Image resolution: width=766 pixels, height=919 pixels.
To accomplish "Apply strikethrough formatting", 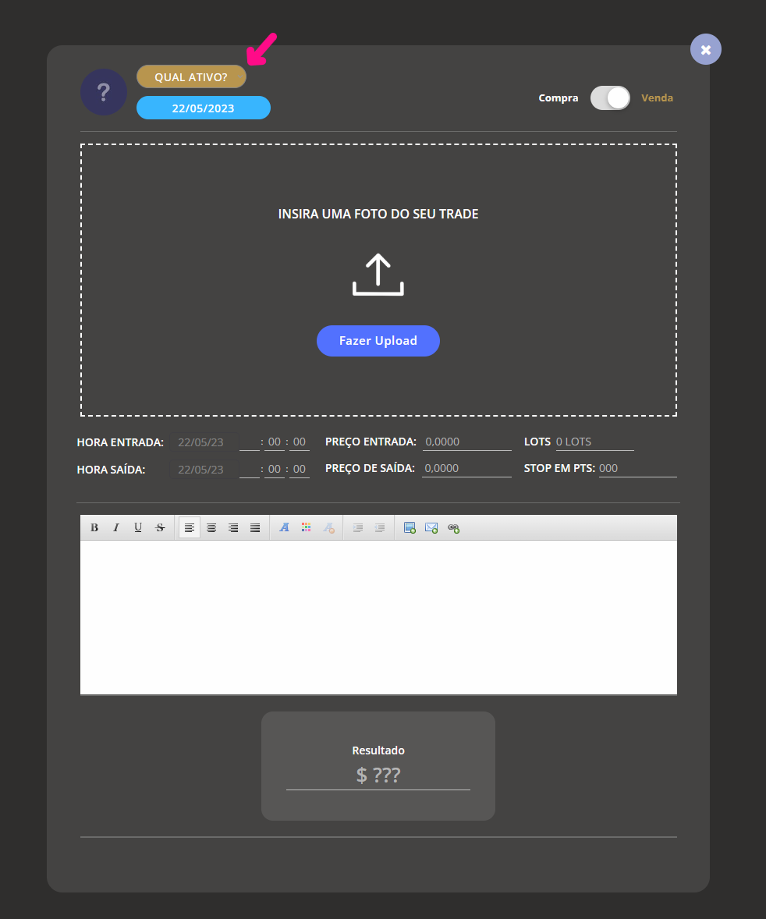I will (x=160, y=527).
